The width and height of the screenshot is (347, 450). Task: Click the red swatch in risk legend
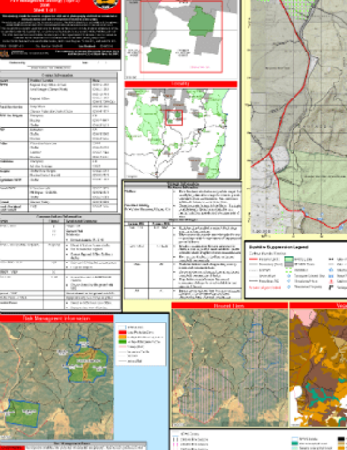click(x=122, y=332)
